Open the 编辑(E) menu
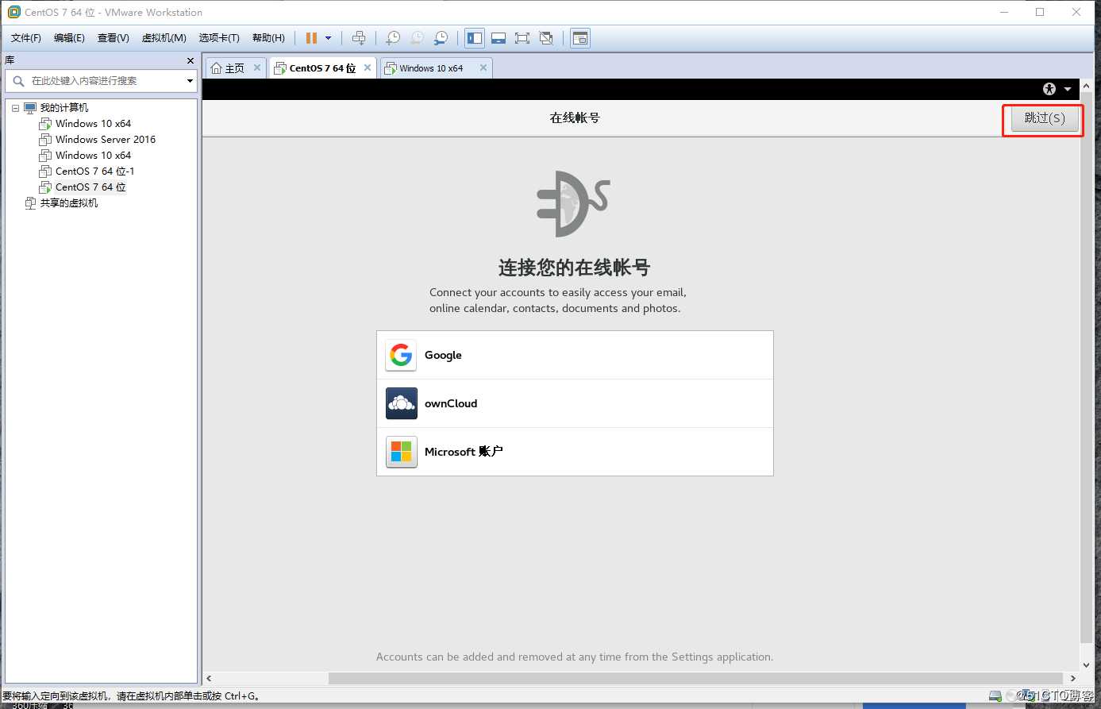 (x=69, y=38)
